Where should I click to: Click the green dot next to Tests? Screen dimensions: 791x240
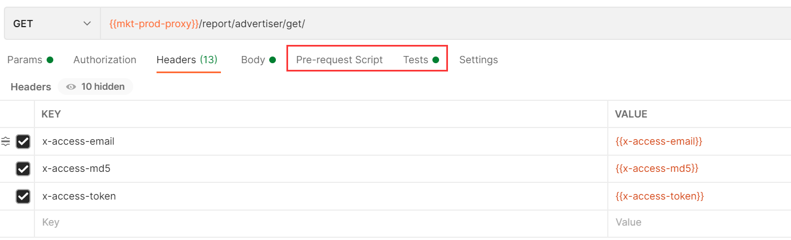click(x=436, y=60)
